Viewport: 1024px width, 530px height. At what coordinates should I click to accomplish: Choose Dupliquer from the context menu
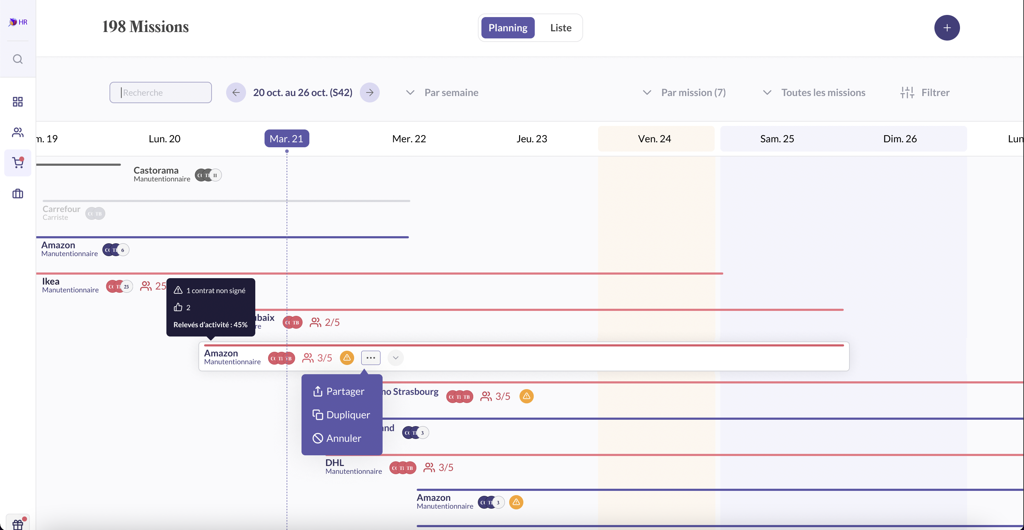click(x=348, y=415)
